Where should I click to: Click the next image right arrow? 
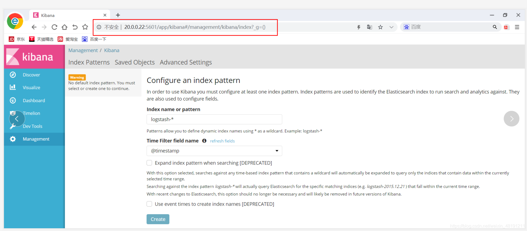click(512, 119)
